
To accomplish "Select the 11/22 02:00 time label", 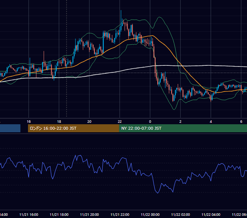I will click(181, 214).
